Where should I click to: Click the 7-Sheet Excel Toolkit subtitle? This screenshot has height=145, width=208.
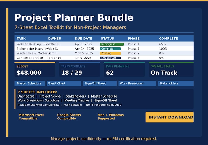click(x=70, y=27)
